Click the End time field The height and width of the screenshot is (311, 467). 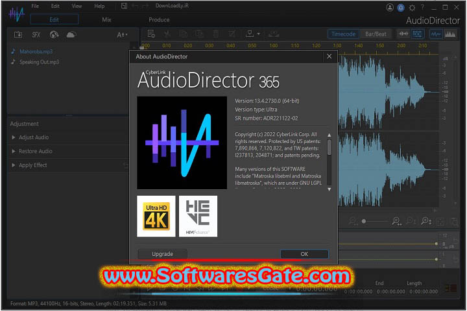point(390,292)
